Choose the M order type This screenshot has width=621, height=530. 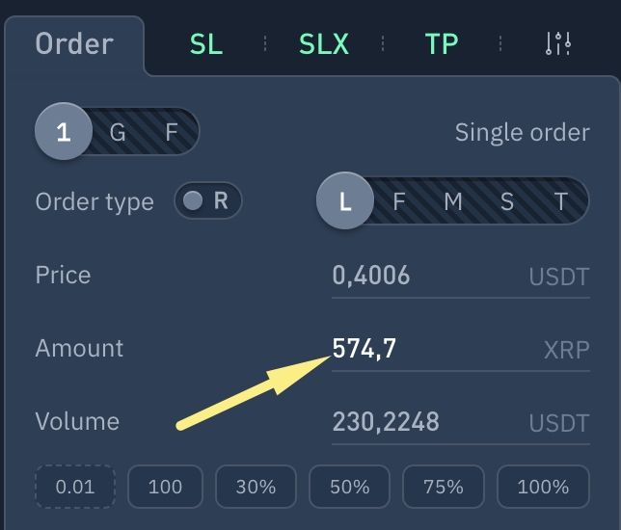(x=453, y=201)
